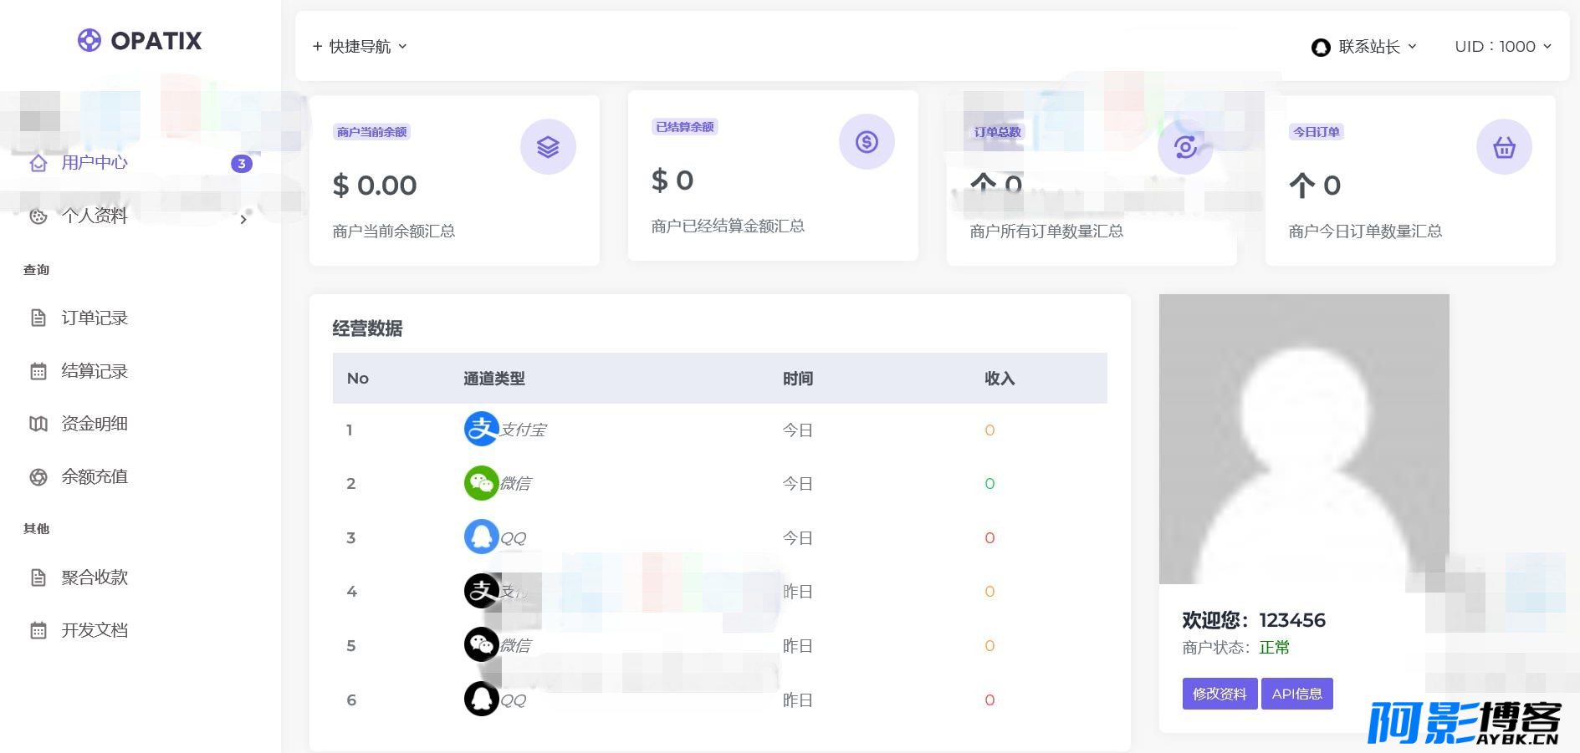Click the layers icon on 商户当前余额 card
Screen dimensions: 1580x753
tap(548, 147)
